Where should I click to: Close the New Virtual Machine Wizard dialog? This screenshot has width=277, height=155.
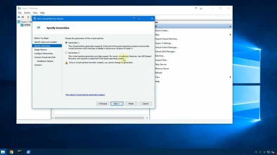click(x=152, y=19)
